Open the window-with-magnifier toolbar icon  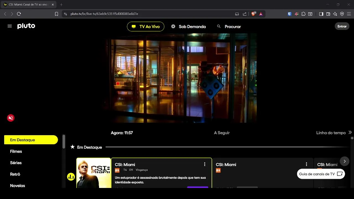point(310,14)
